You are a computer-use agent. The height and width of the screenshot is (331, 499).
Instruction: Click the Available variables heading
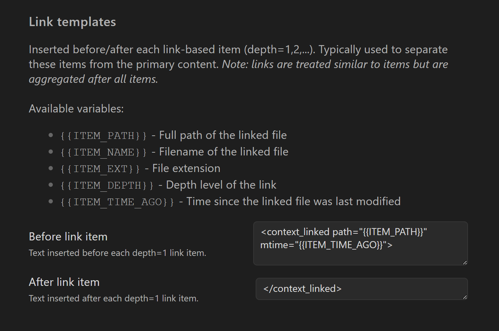(76, 109)
